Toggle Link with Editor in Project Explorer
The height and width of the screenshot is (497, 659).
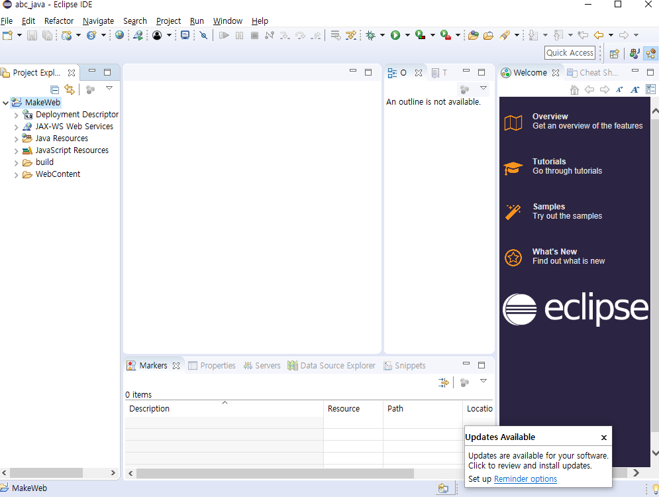pos(70,89)
